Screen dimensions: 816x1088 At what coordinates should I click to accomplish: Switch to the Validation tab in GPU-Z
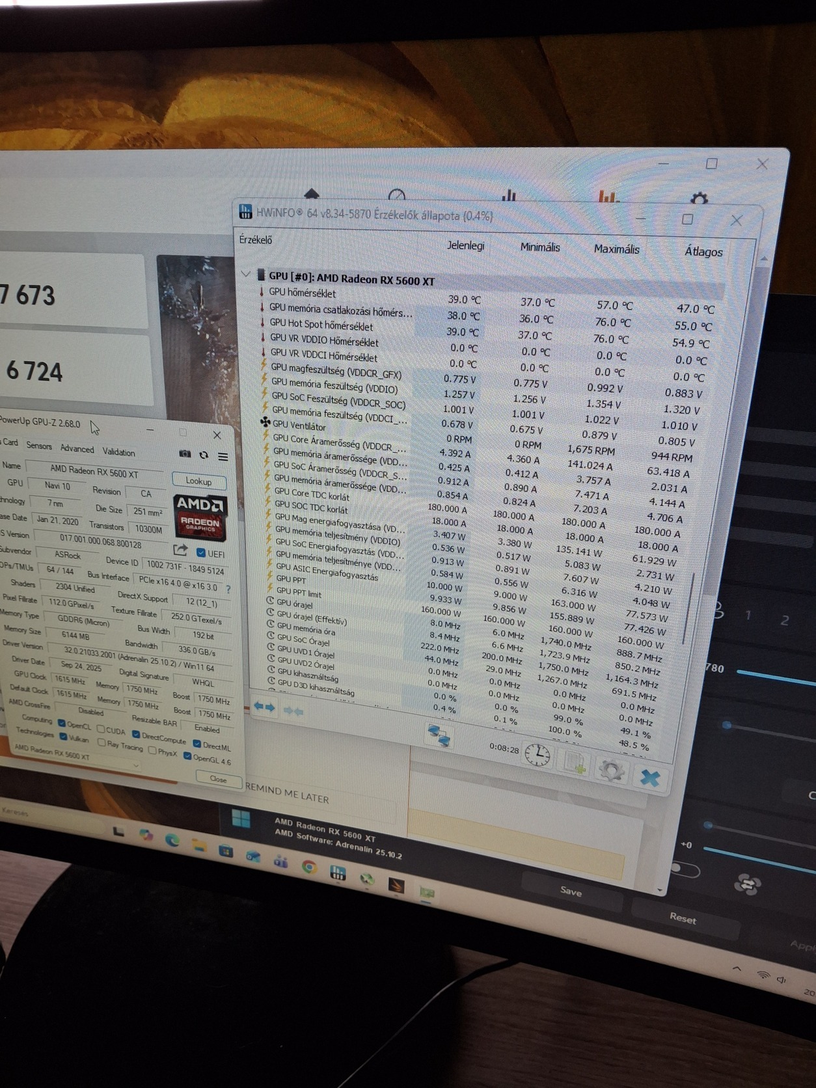click(118, 452)
